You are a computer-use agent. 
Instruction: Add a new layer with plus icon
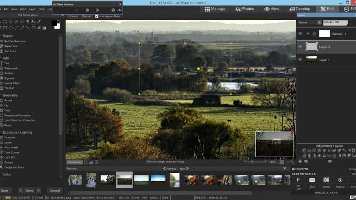click(x=300, y=161)
